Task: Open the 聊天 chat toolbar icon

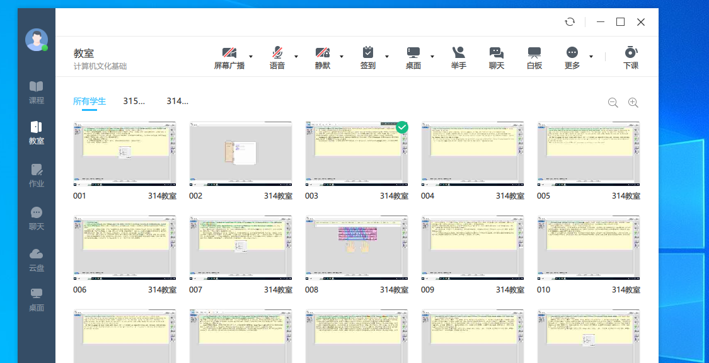Action: [x=497, y=53]
